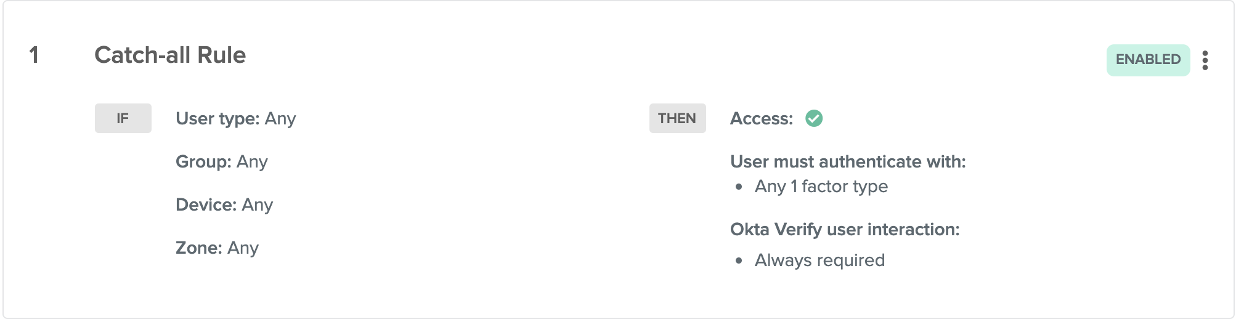Click the THEN action tag
Image resolution: width=1236 pixels, height=319 pixels.
pos(677,118)
